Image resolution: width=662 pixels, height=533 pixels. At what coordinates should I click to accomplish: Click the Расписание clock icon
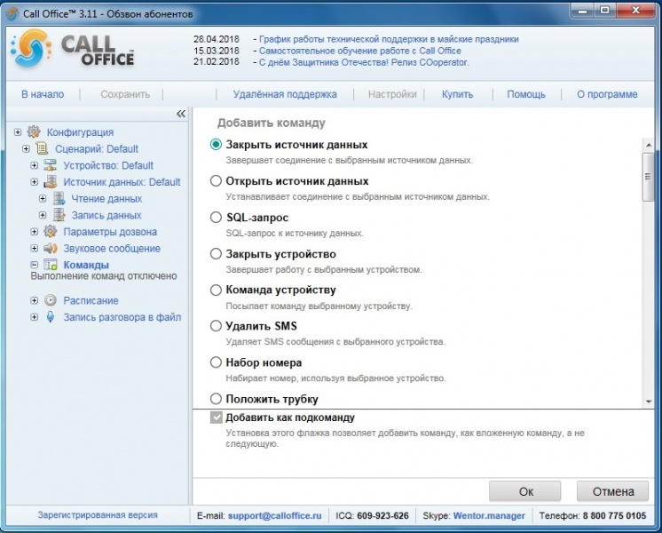[x=51, y=300]
